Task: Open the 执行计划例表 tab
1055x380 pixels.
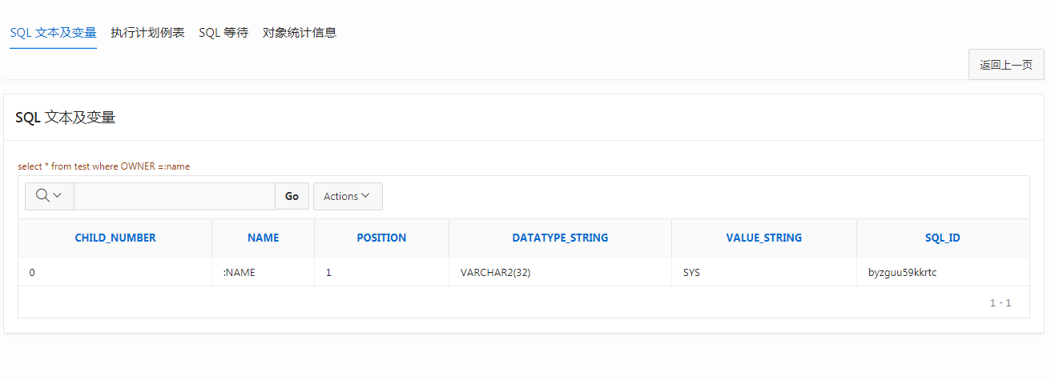Action: coord(147,33)
